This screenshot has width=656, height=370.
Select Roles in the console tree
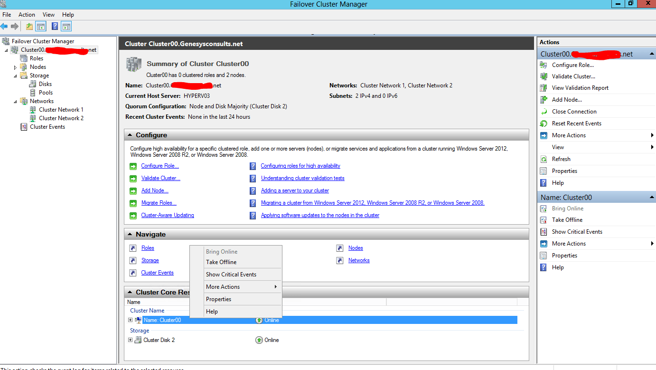(x=37, y=58)
